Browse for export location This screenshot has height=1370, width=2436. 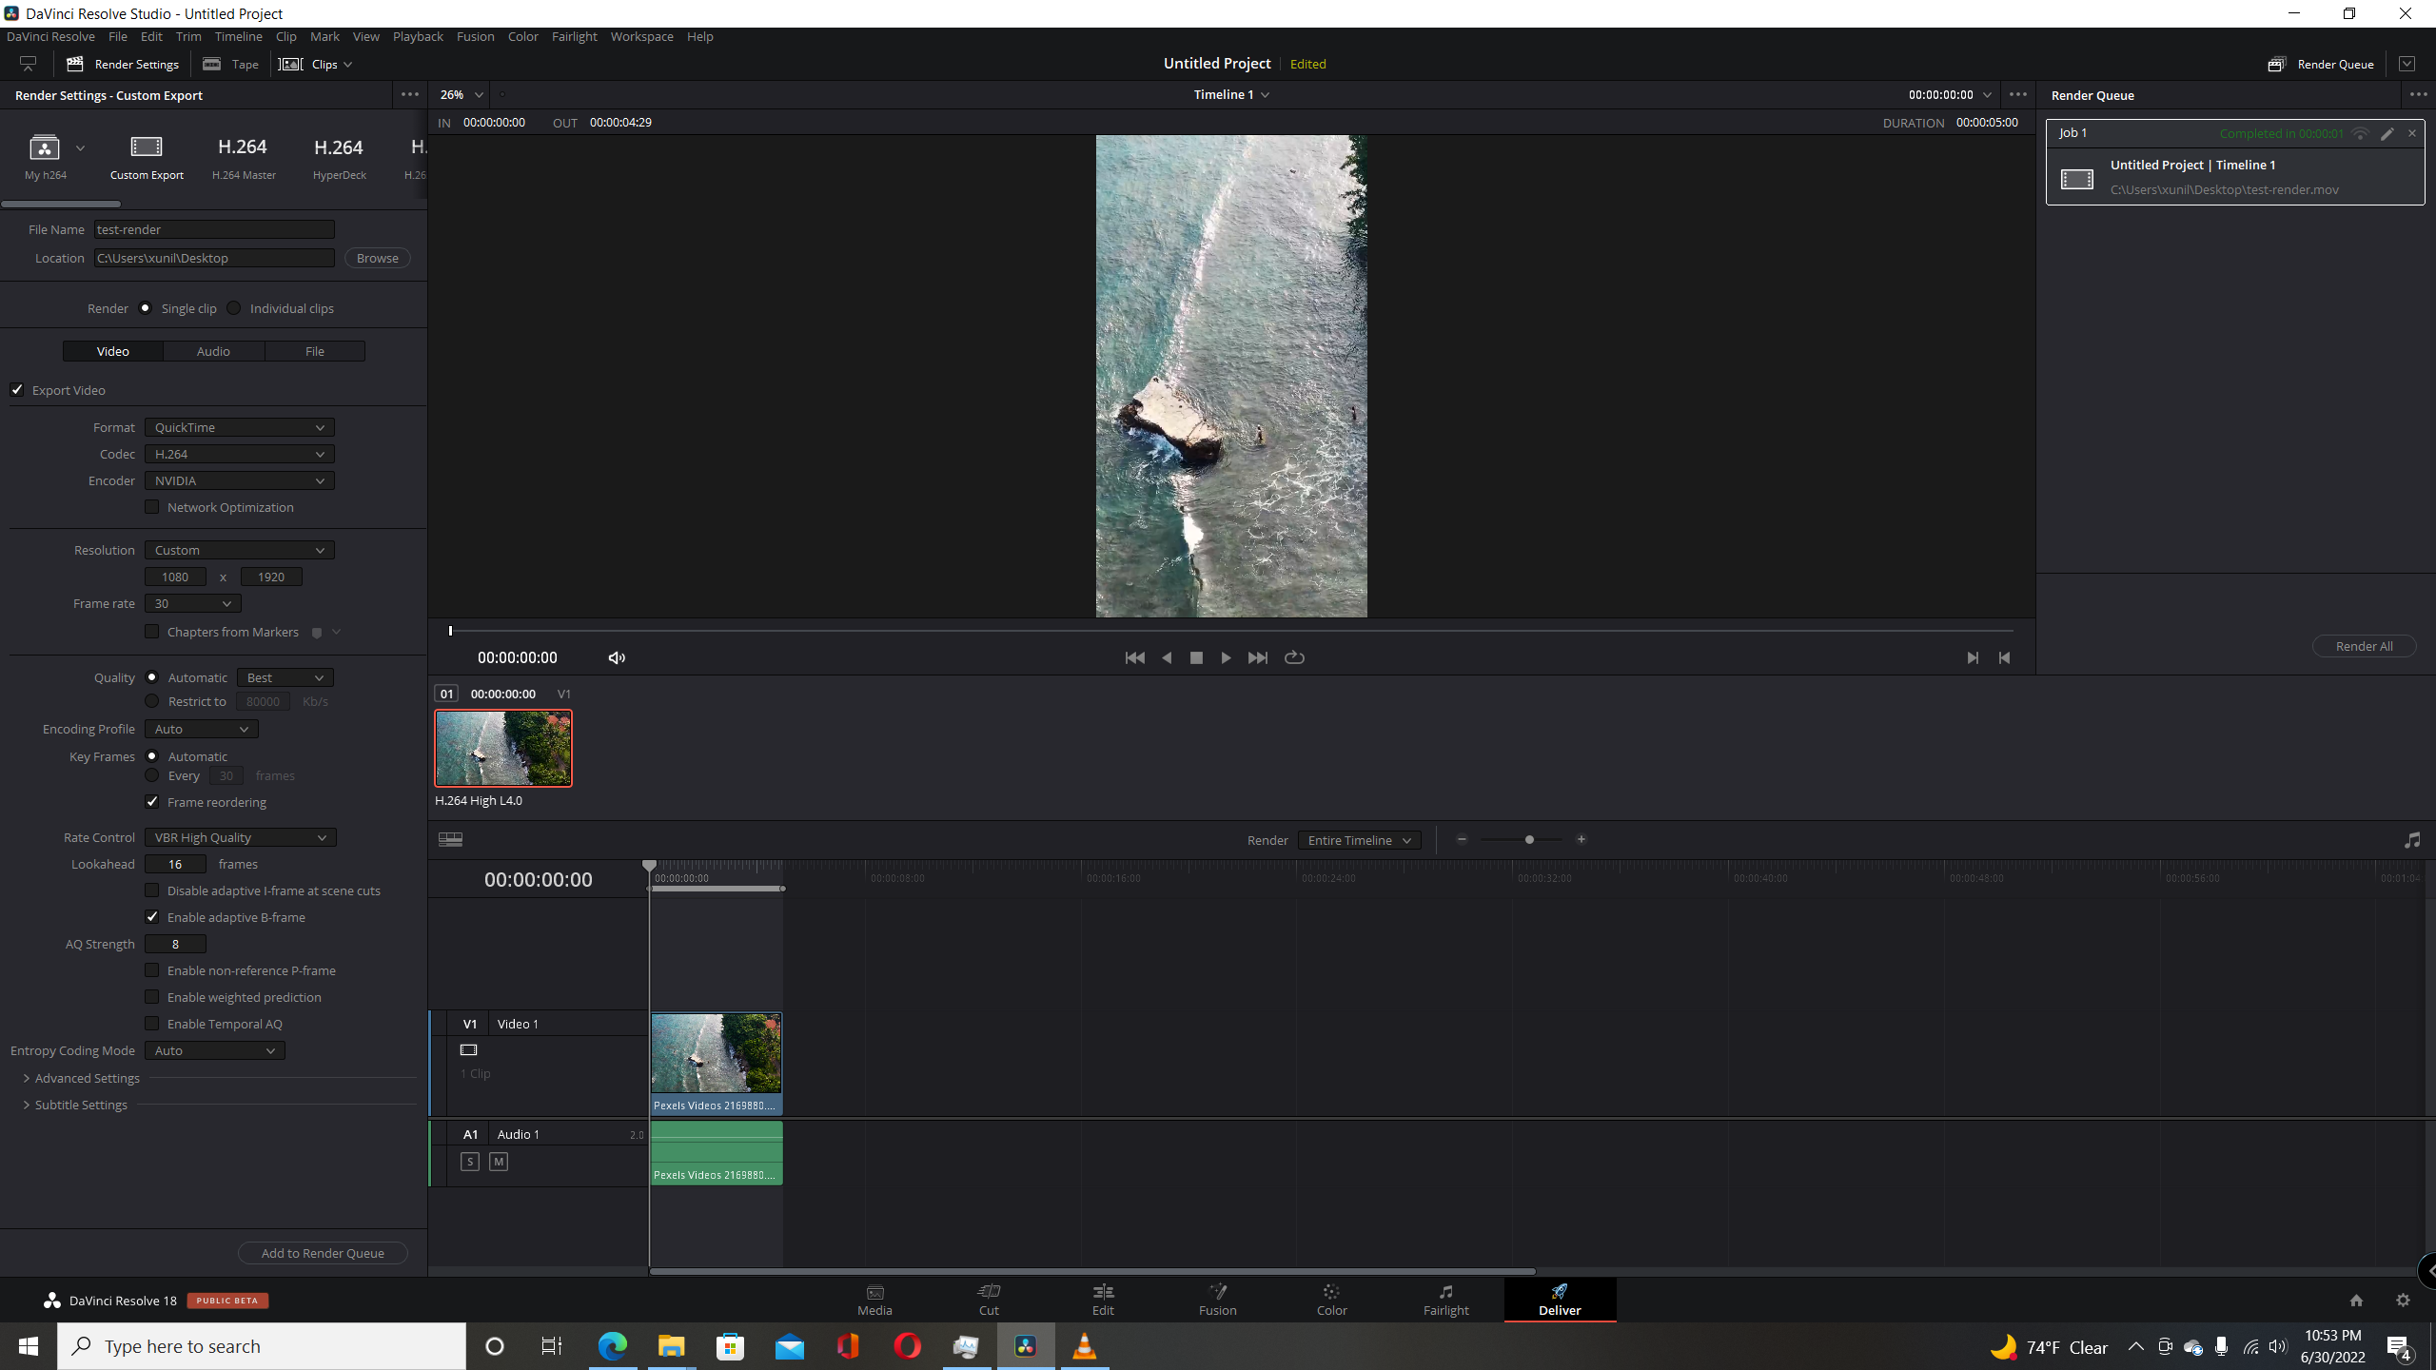click(x=378, y=258)
